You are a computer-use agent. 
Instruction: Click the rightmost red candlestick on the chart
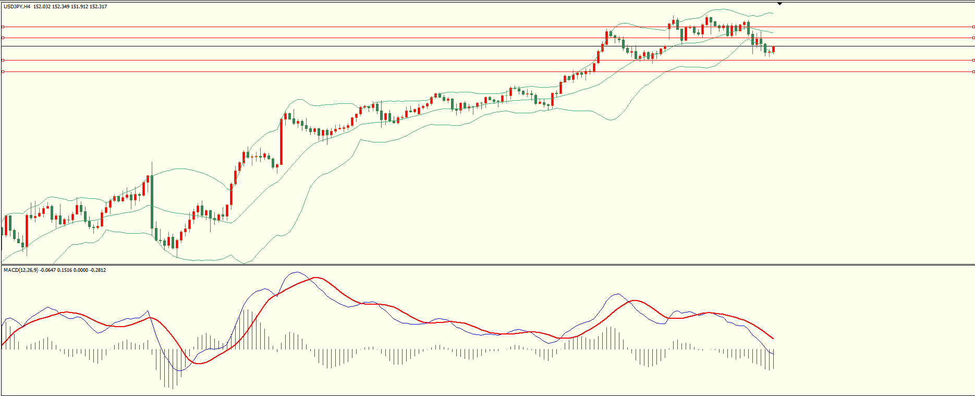click(774, 50)
